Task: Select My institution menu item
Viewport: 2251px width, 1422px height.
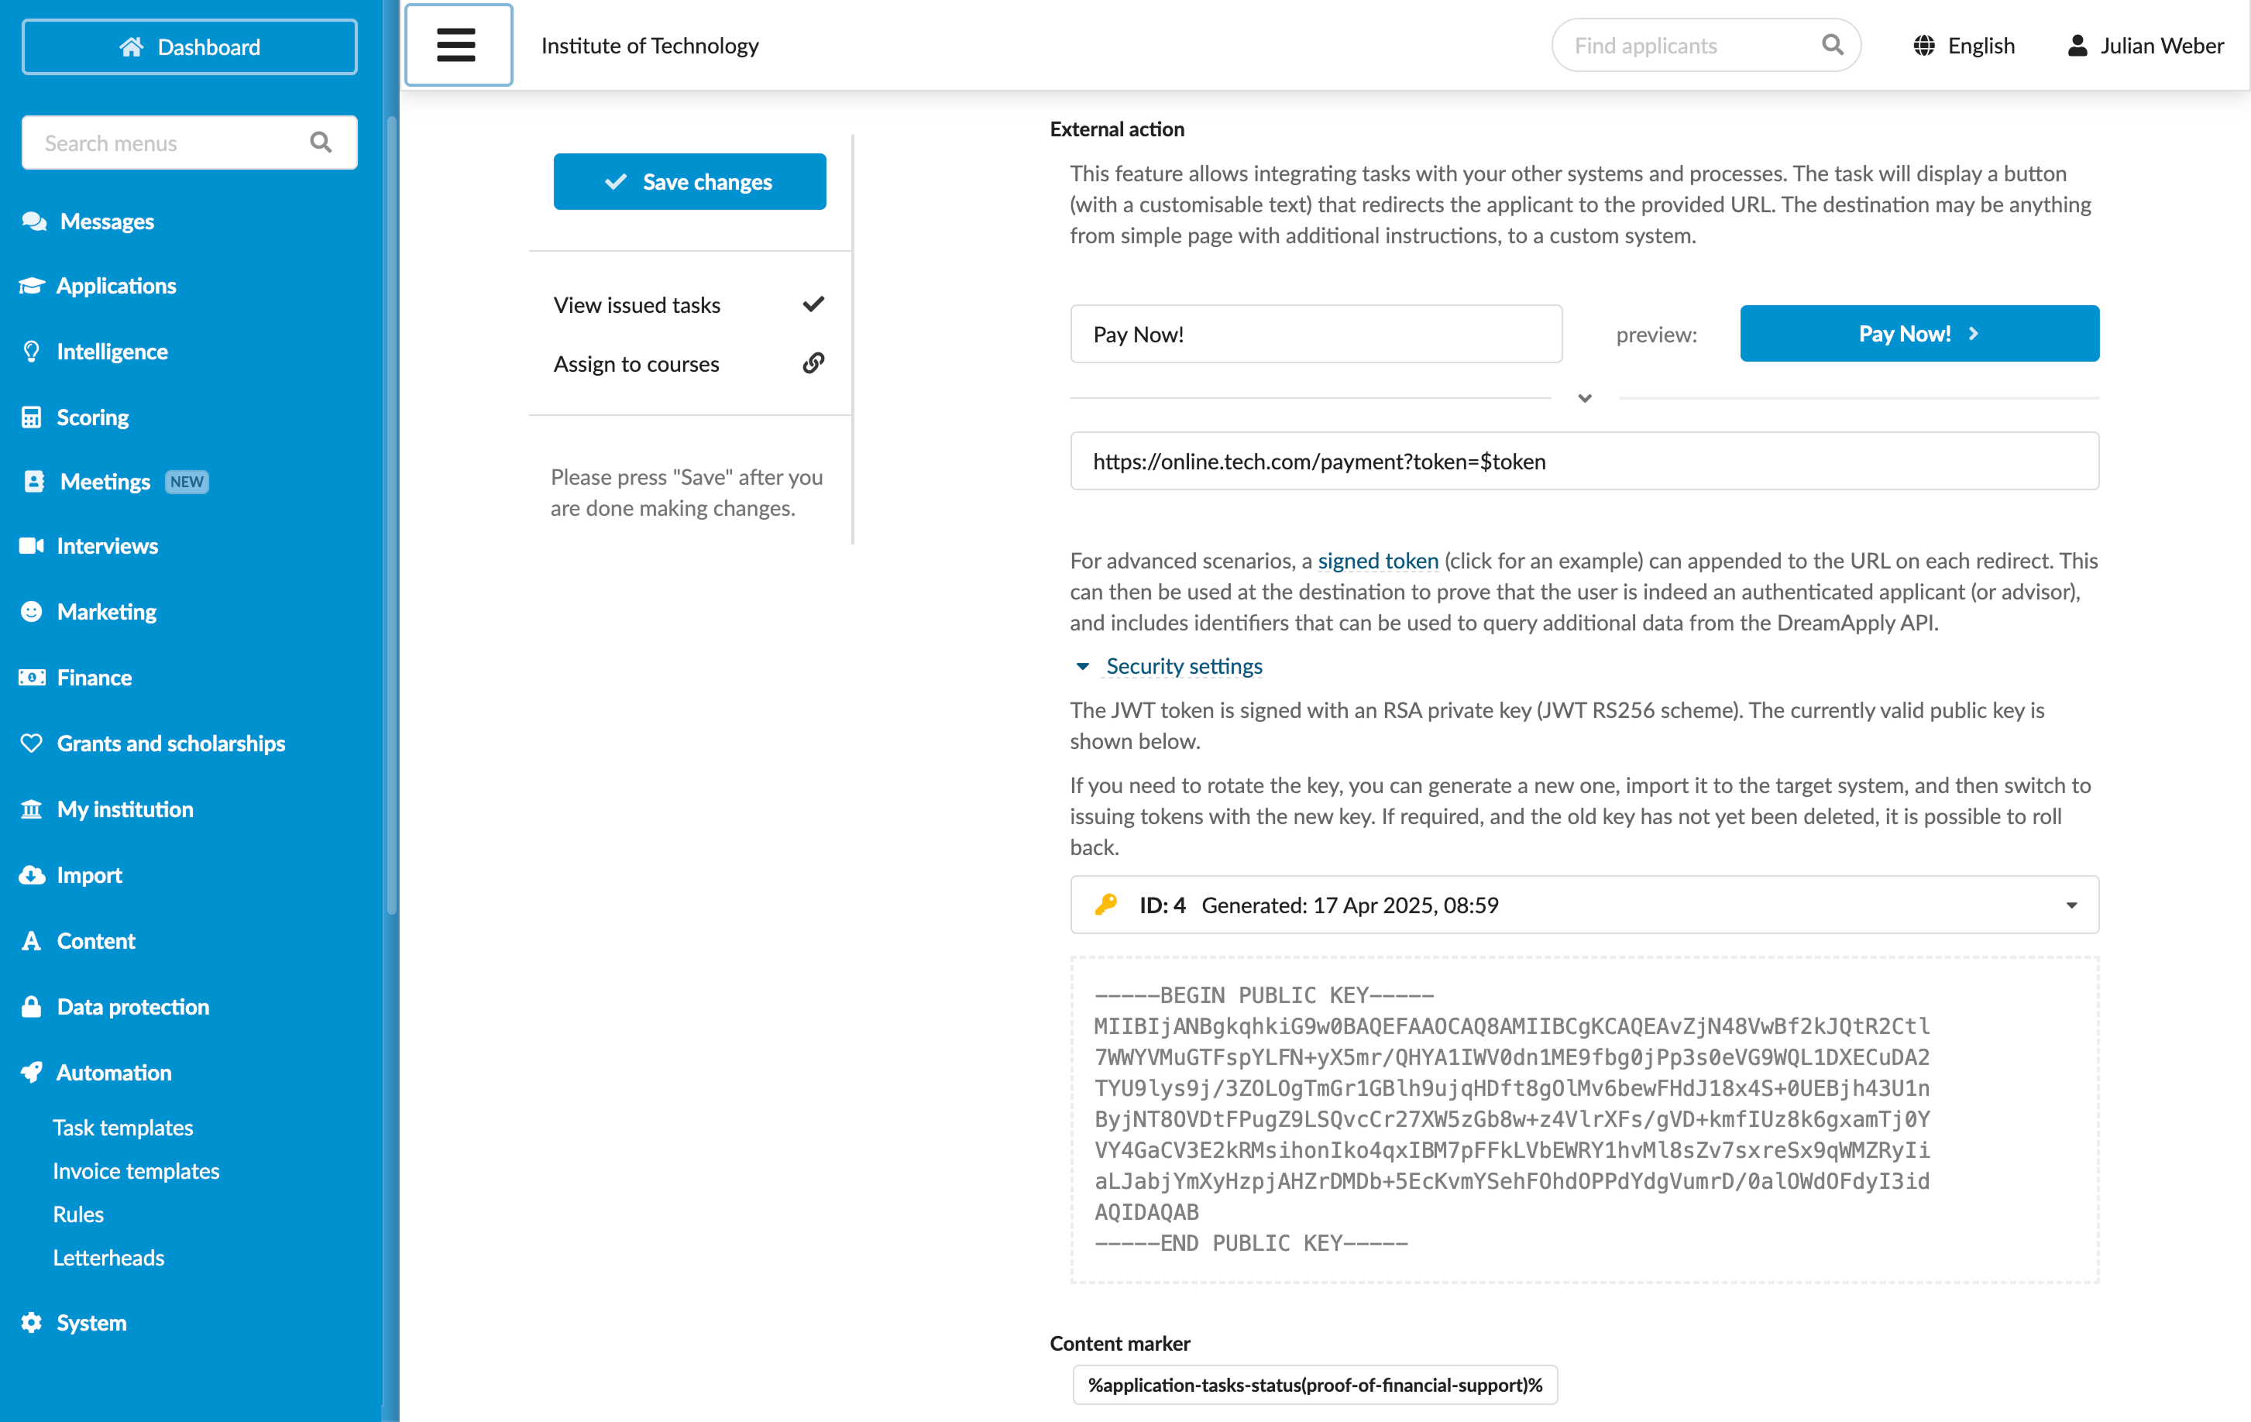Action: point(125,809)
